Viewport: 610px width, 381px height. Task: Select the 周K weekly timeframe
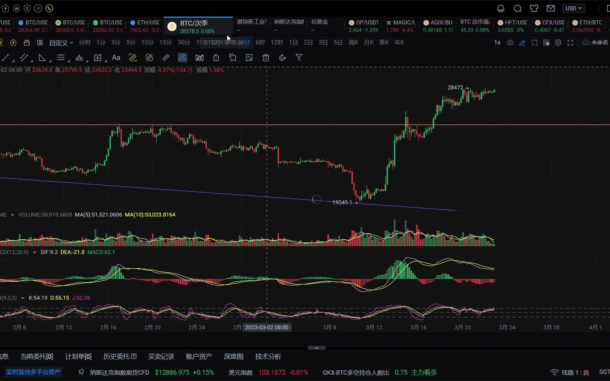[354, 42]
